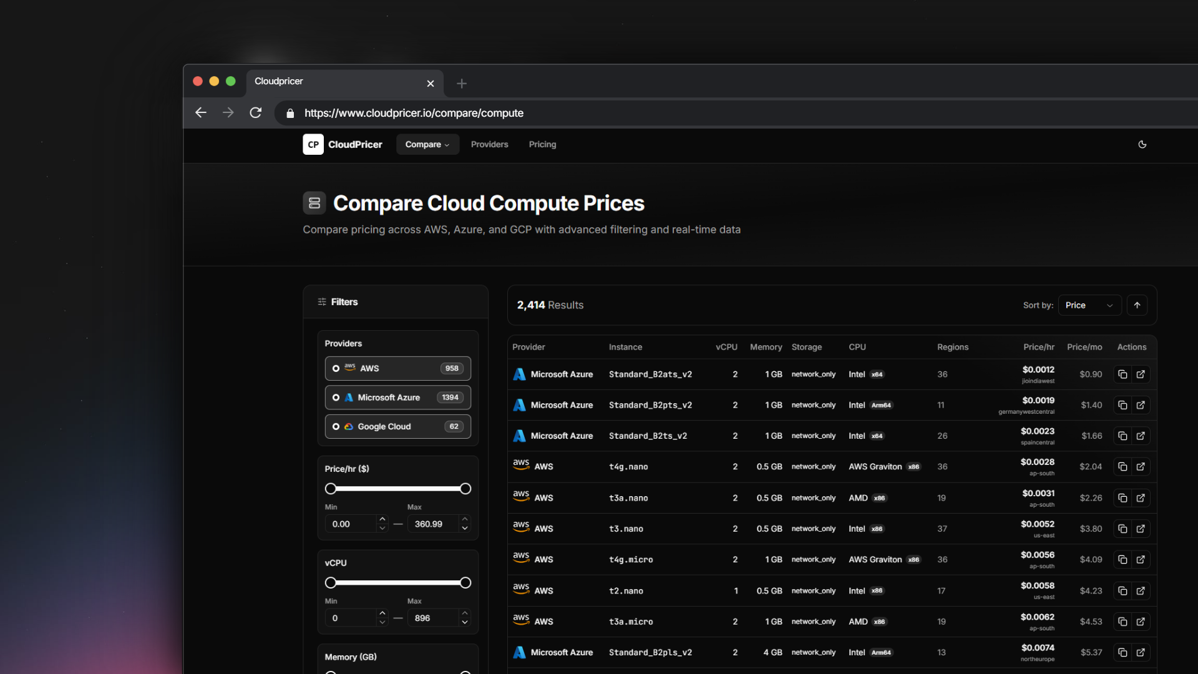Toggle the Microsoft Azure provider filter
Viewport: 1198px width, 674px height.
click(335, 397)
